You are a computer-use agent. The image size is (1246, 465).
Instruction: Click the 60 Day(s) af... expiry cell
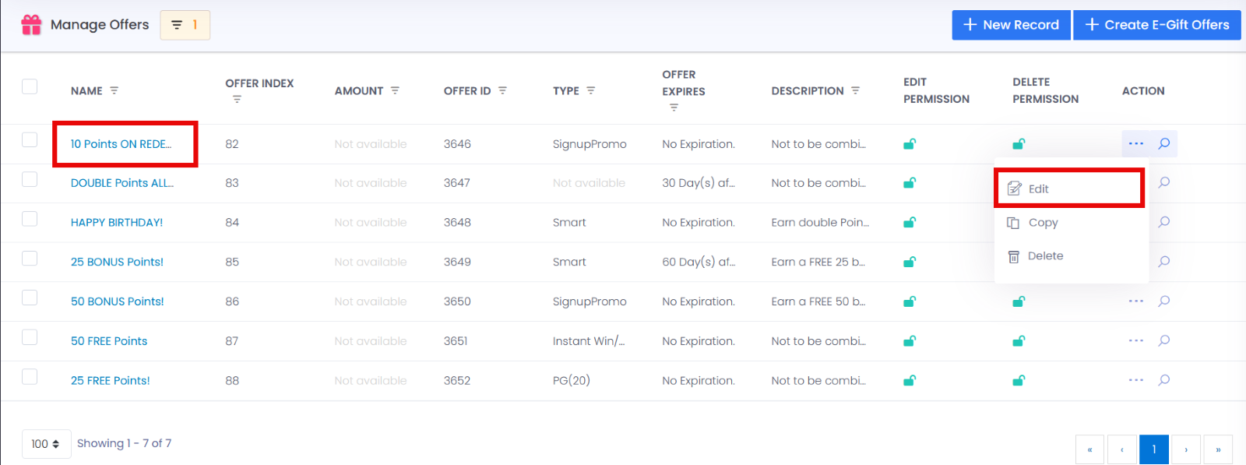point(699,262)
